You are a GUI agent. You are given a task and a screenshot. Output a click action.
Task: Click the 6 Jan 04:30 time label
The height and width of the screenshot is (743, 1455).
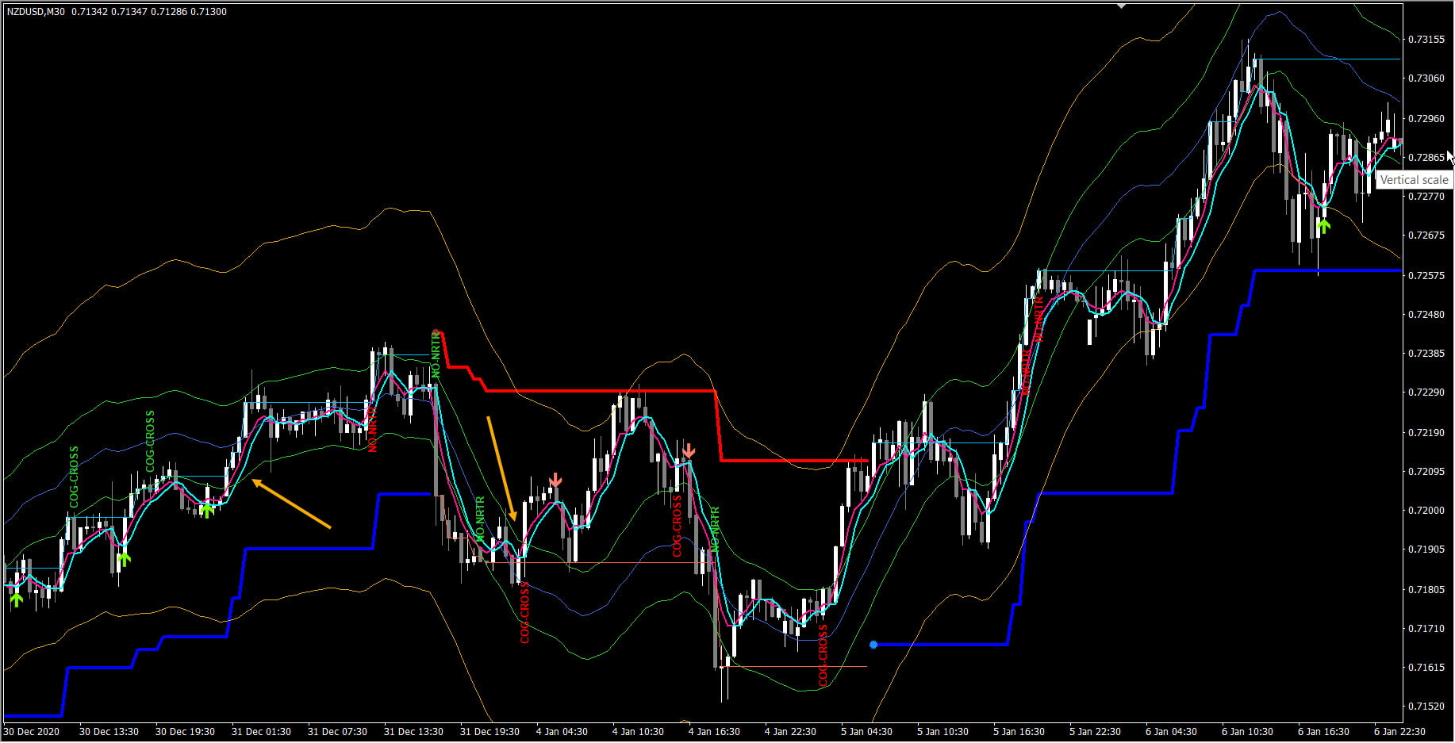1171,732
